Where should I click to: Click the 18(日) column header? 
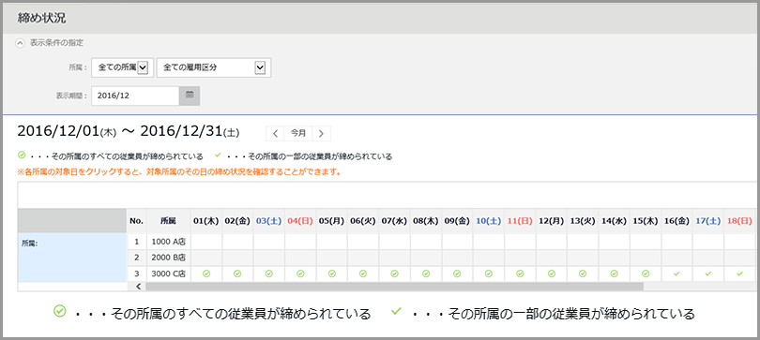click(x=739, y=221)
